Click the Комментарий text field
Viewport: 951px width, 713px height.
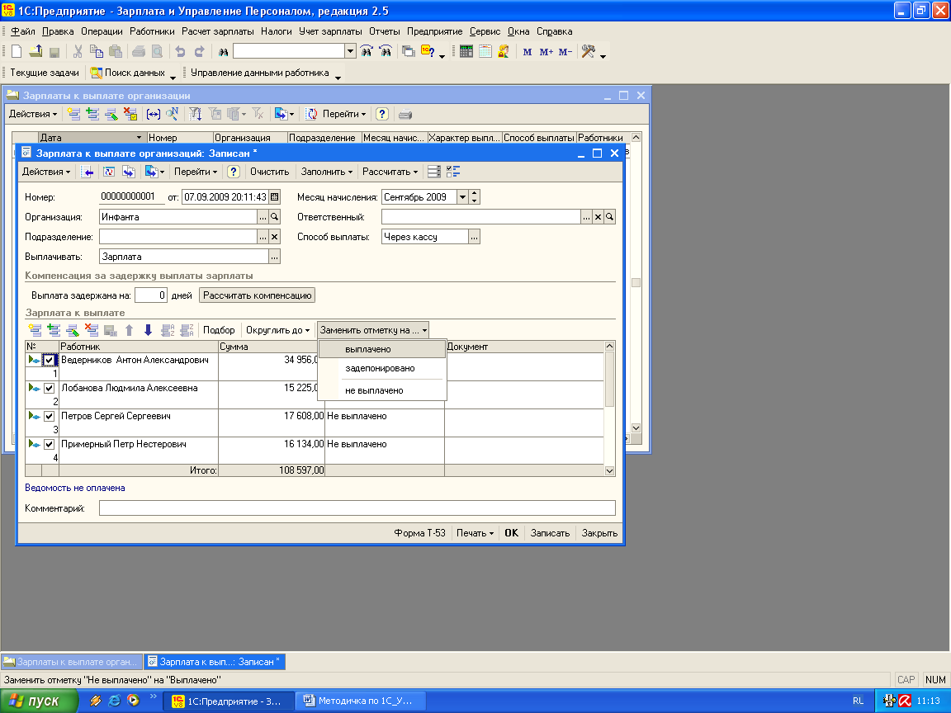tap(357, 508)
